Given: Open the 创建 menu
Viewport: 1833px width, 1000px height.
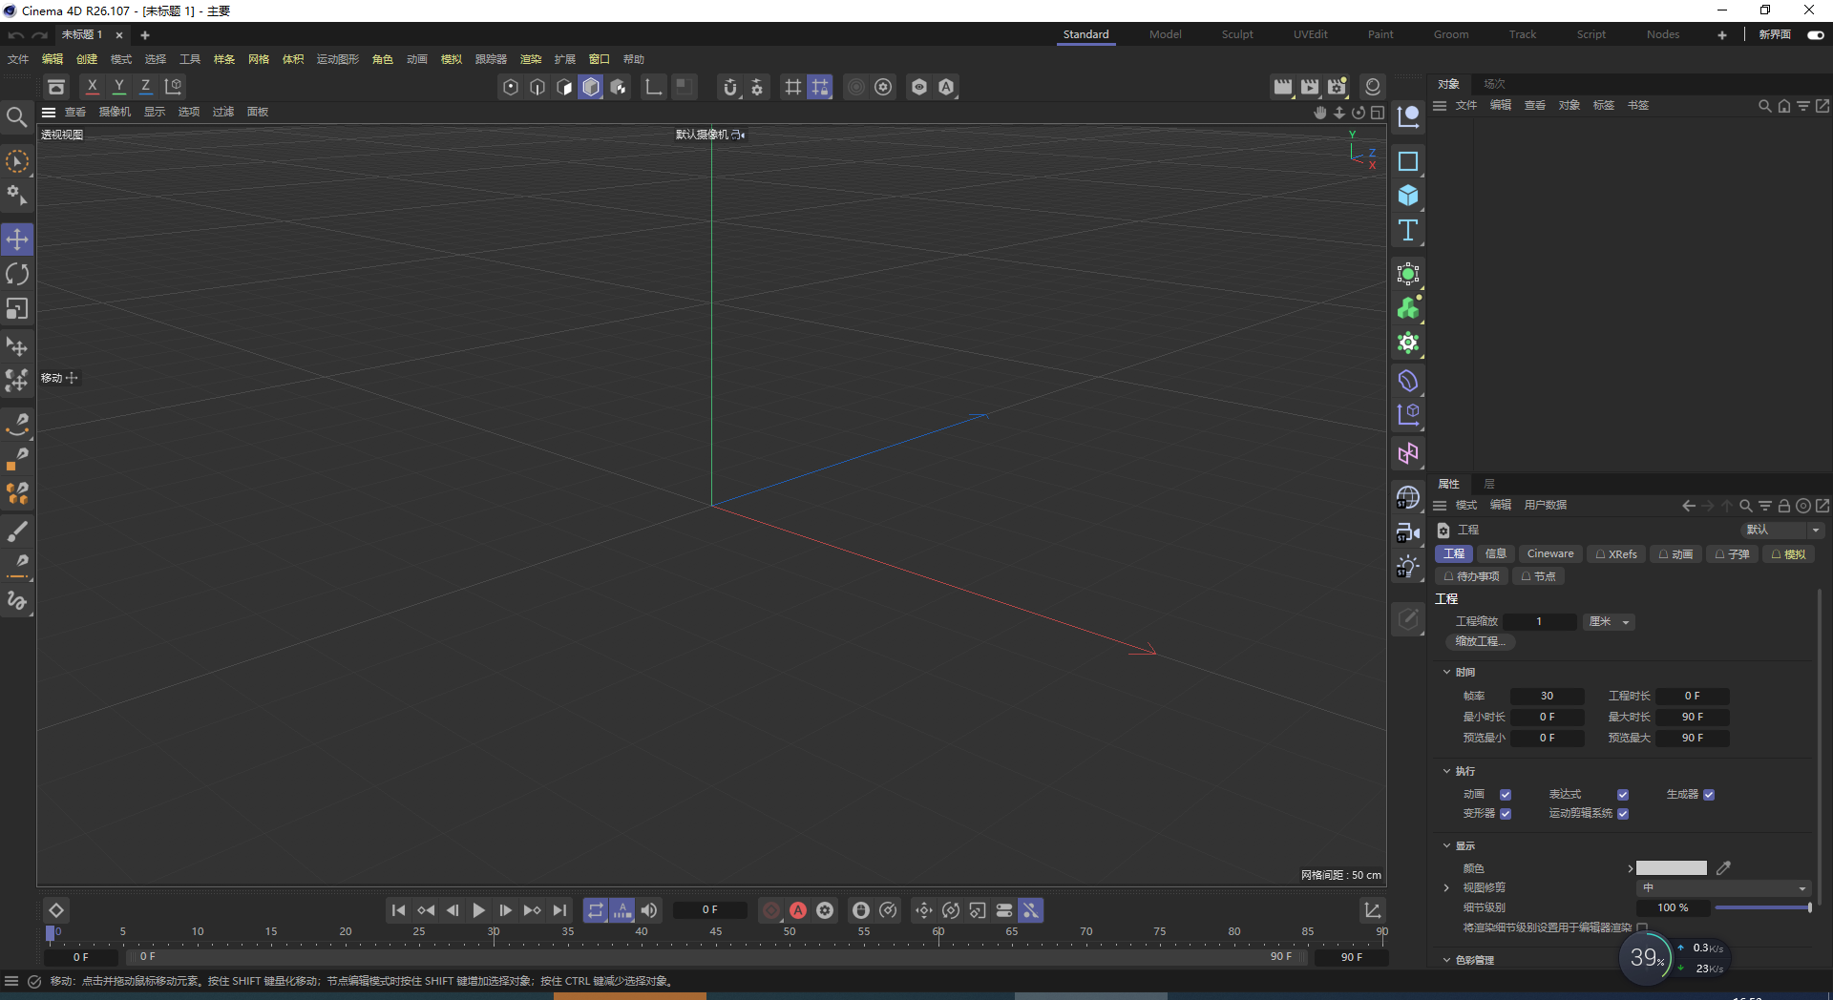Looking at the screenshot, I should pos(87,59).
